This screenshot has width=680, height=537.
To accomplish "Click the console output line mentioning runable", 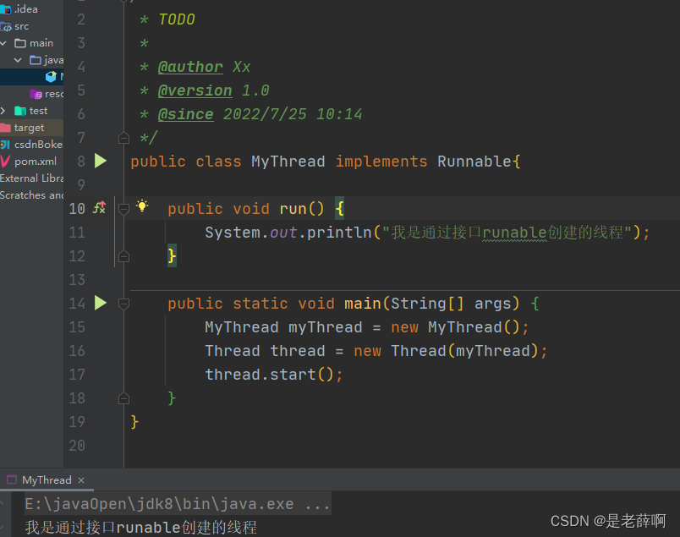I will tap(141, 528).
